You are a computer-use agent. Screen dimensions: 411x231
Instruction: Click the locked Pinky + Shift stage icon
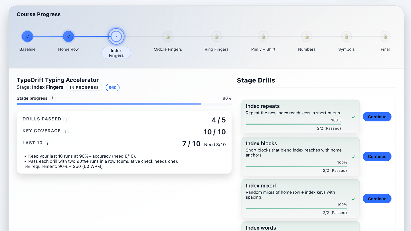(263, 36)
